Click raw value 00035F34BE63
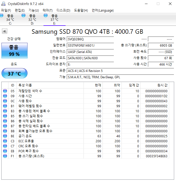This screenshot has width=176, height=181. pyautogui.click(x=157, y=156)
